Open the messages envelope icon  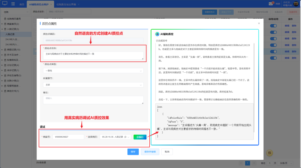(271, 4)
